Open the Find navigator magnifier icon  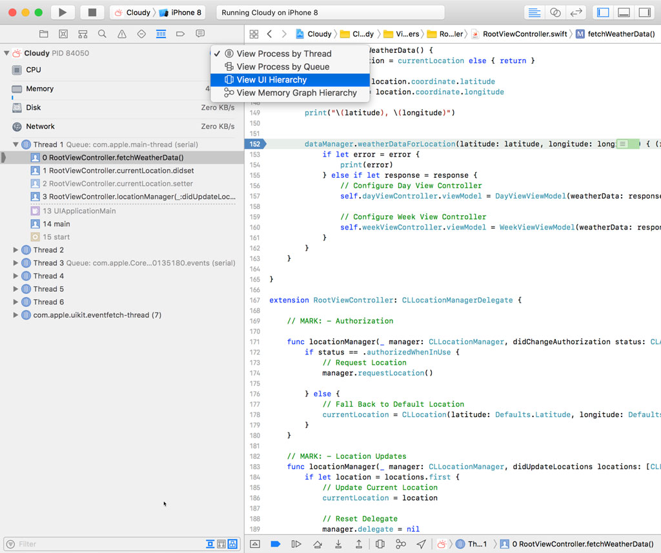click(102, 34)
